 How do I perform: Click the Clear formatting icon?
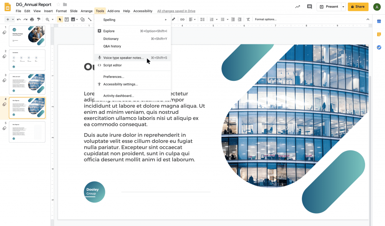click(x=248, y=20)
